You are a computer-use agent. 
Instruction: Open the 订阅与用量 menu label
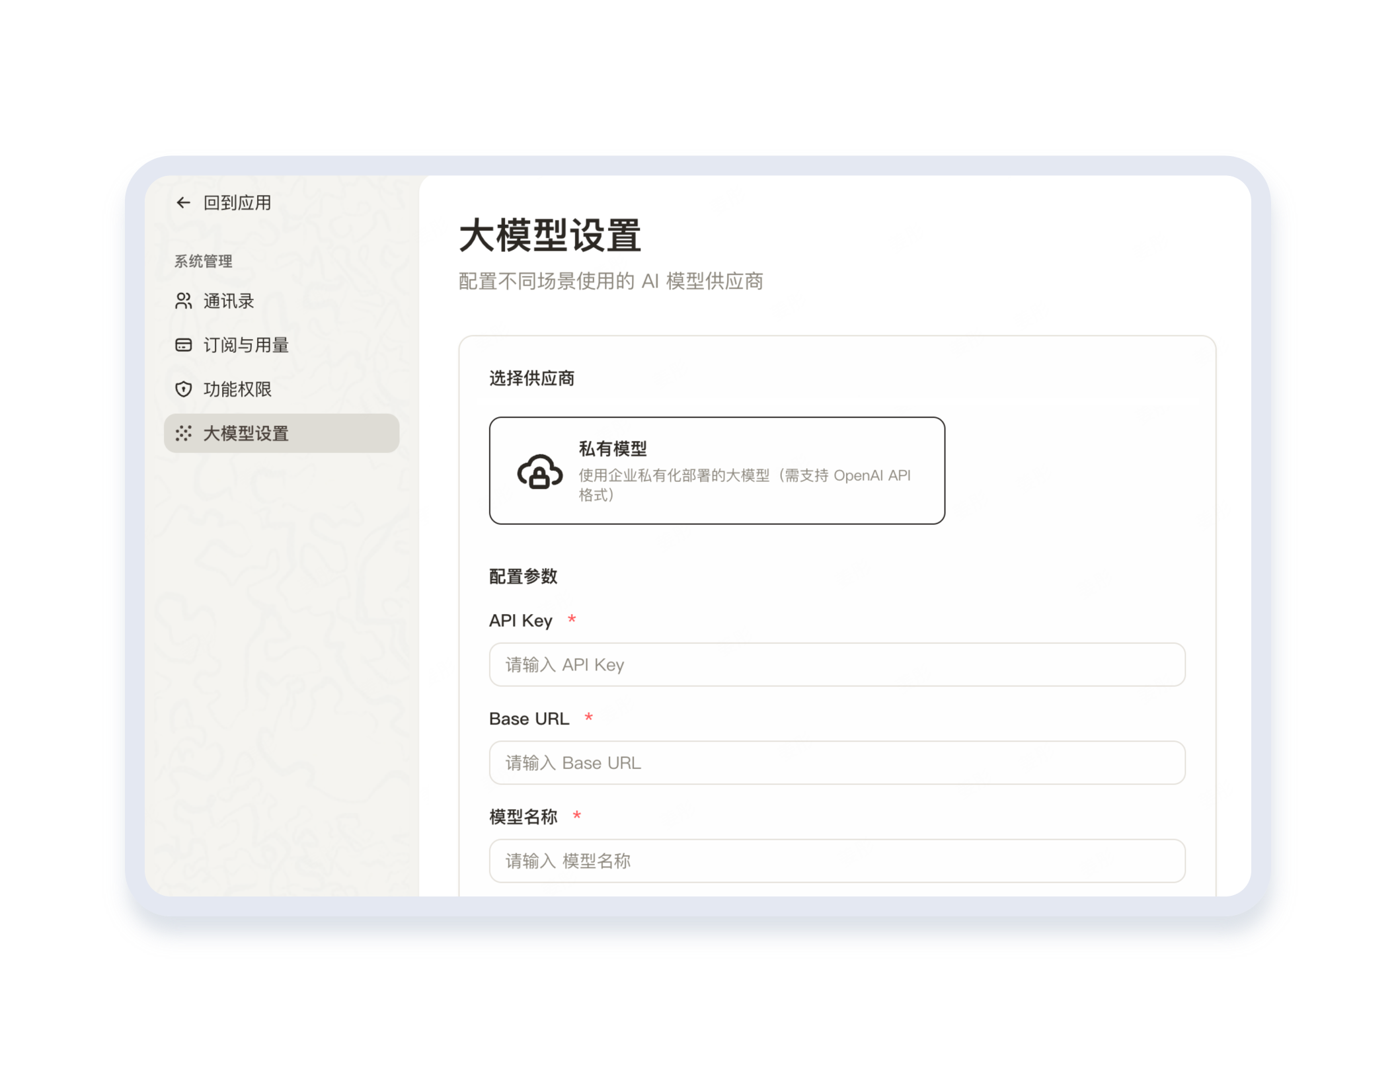pyautogui.click(x=246, y=345)
